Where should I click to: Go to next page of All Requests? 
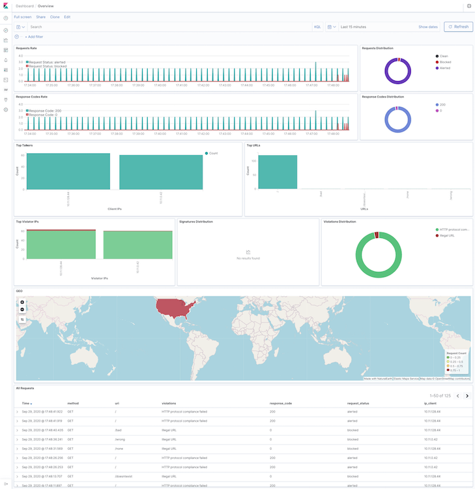click(467, 396)
